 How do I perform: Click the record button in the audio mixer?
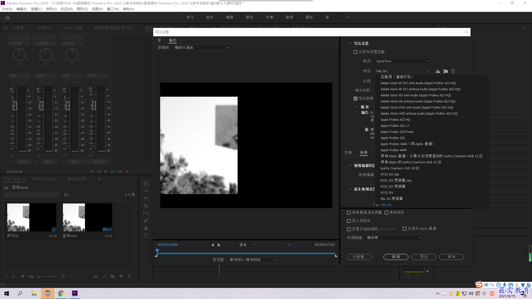coord(127,171)
